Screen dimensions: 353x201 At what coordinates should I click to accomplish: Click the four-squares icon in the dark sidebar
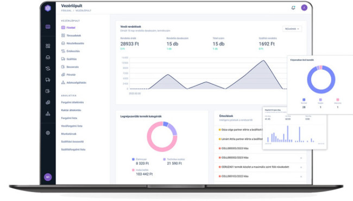point(48,46)
